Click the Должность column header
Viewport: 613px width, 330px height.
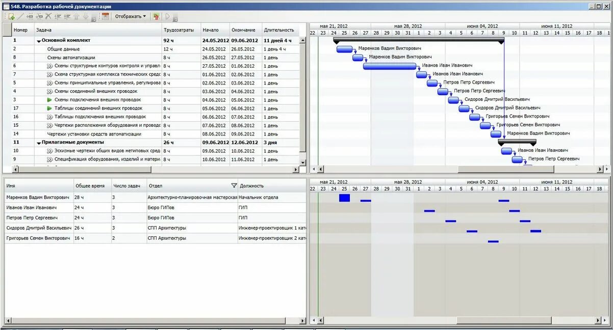coord(272,185)
